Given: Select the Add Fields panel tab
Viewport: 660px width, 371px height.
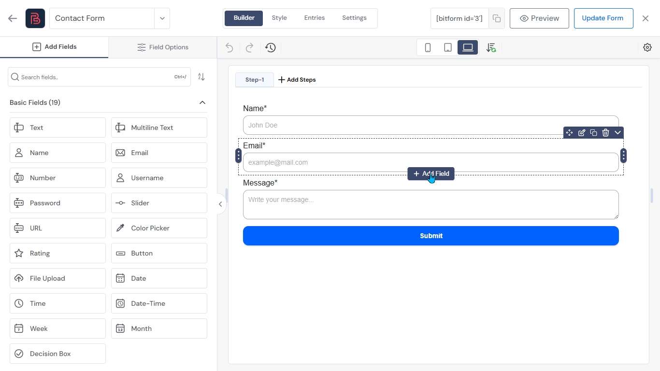Looking at the screenshot, I should [x=54, y=47].
